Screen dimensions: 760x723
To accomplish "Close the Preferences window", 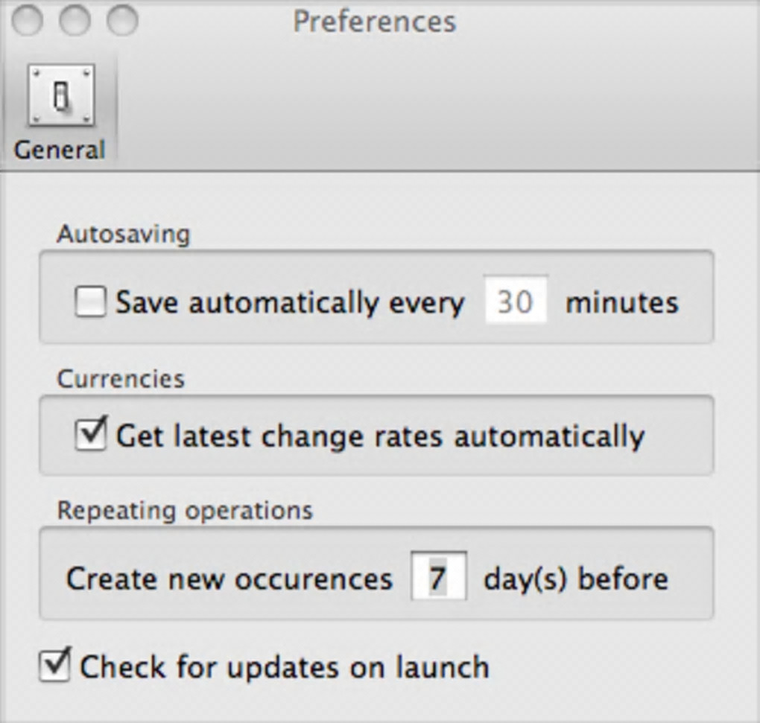I will click(x=28, y=20).
